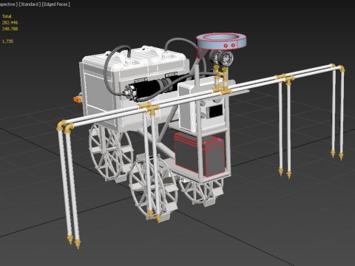Select the blue ring object on top
The height and width of the screenshot is (266, 355).
[x=221, y=41]
